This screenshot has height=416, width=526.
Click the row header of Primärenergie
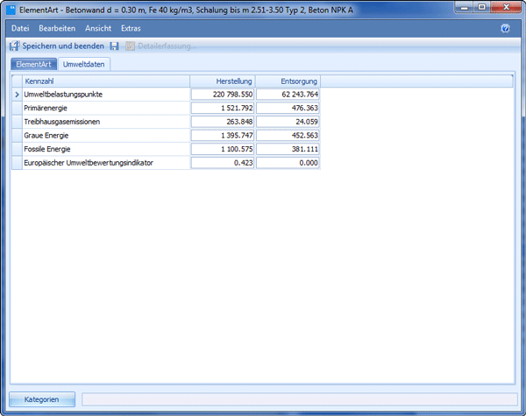(18, 108)
